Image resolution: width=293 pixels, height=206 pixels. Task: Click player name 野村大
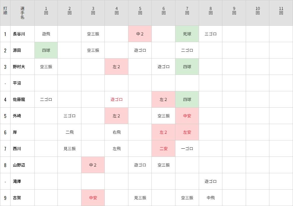tap(19, 67)
